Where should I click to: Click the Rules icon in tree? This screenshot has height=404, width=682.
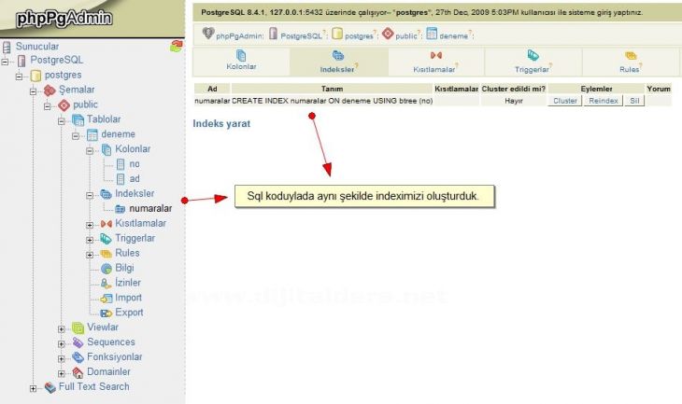tap(107, 253)
